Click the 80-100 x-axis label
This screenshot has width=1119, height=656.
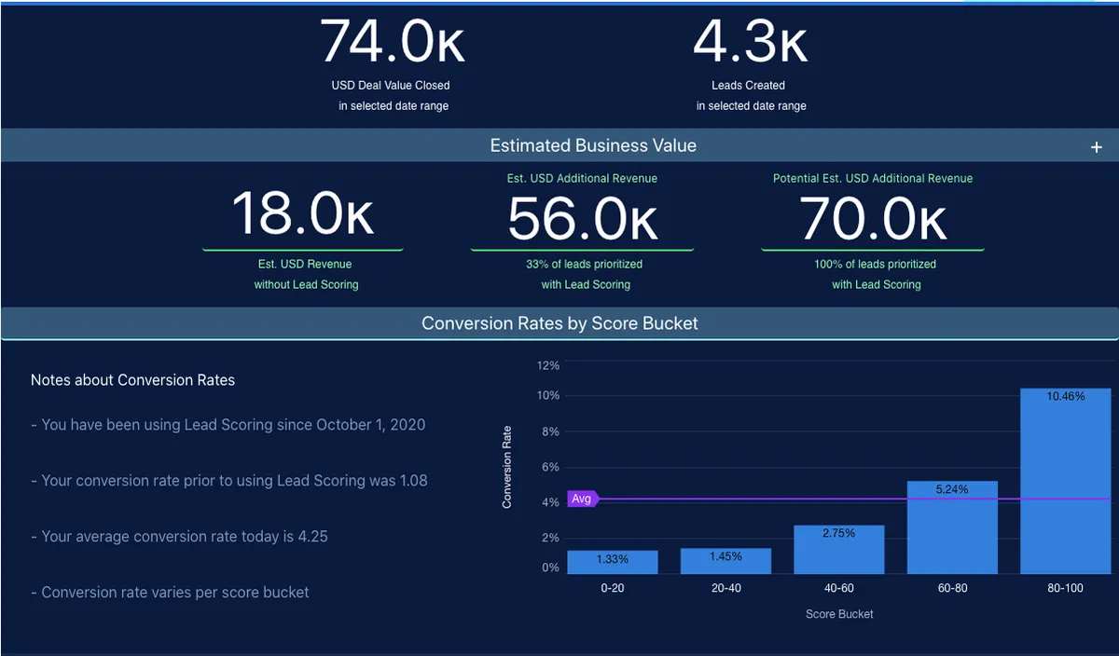pyautogui.click(x=1066, y=590)
